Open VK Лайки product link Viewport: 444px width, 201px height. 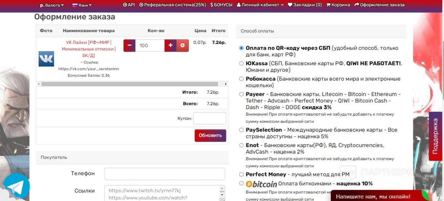coord(89,49)
